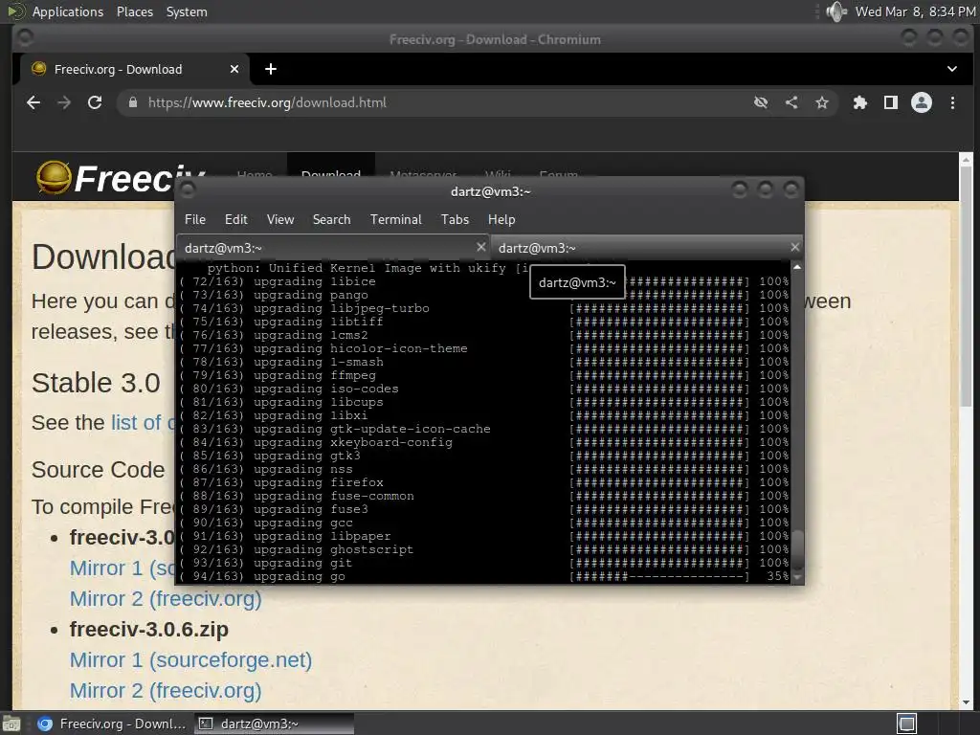Select the Freeciv.org - Download browser tab
The image size is (980, 735).
134,69
